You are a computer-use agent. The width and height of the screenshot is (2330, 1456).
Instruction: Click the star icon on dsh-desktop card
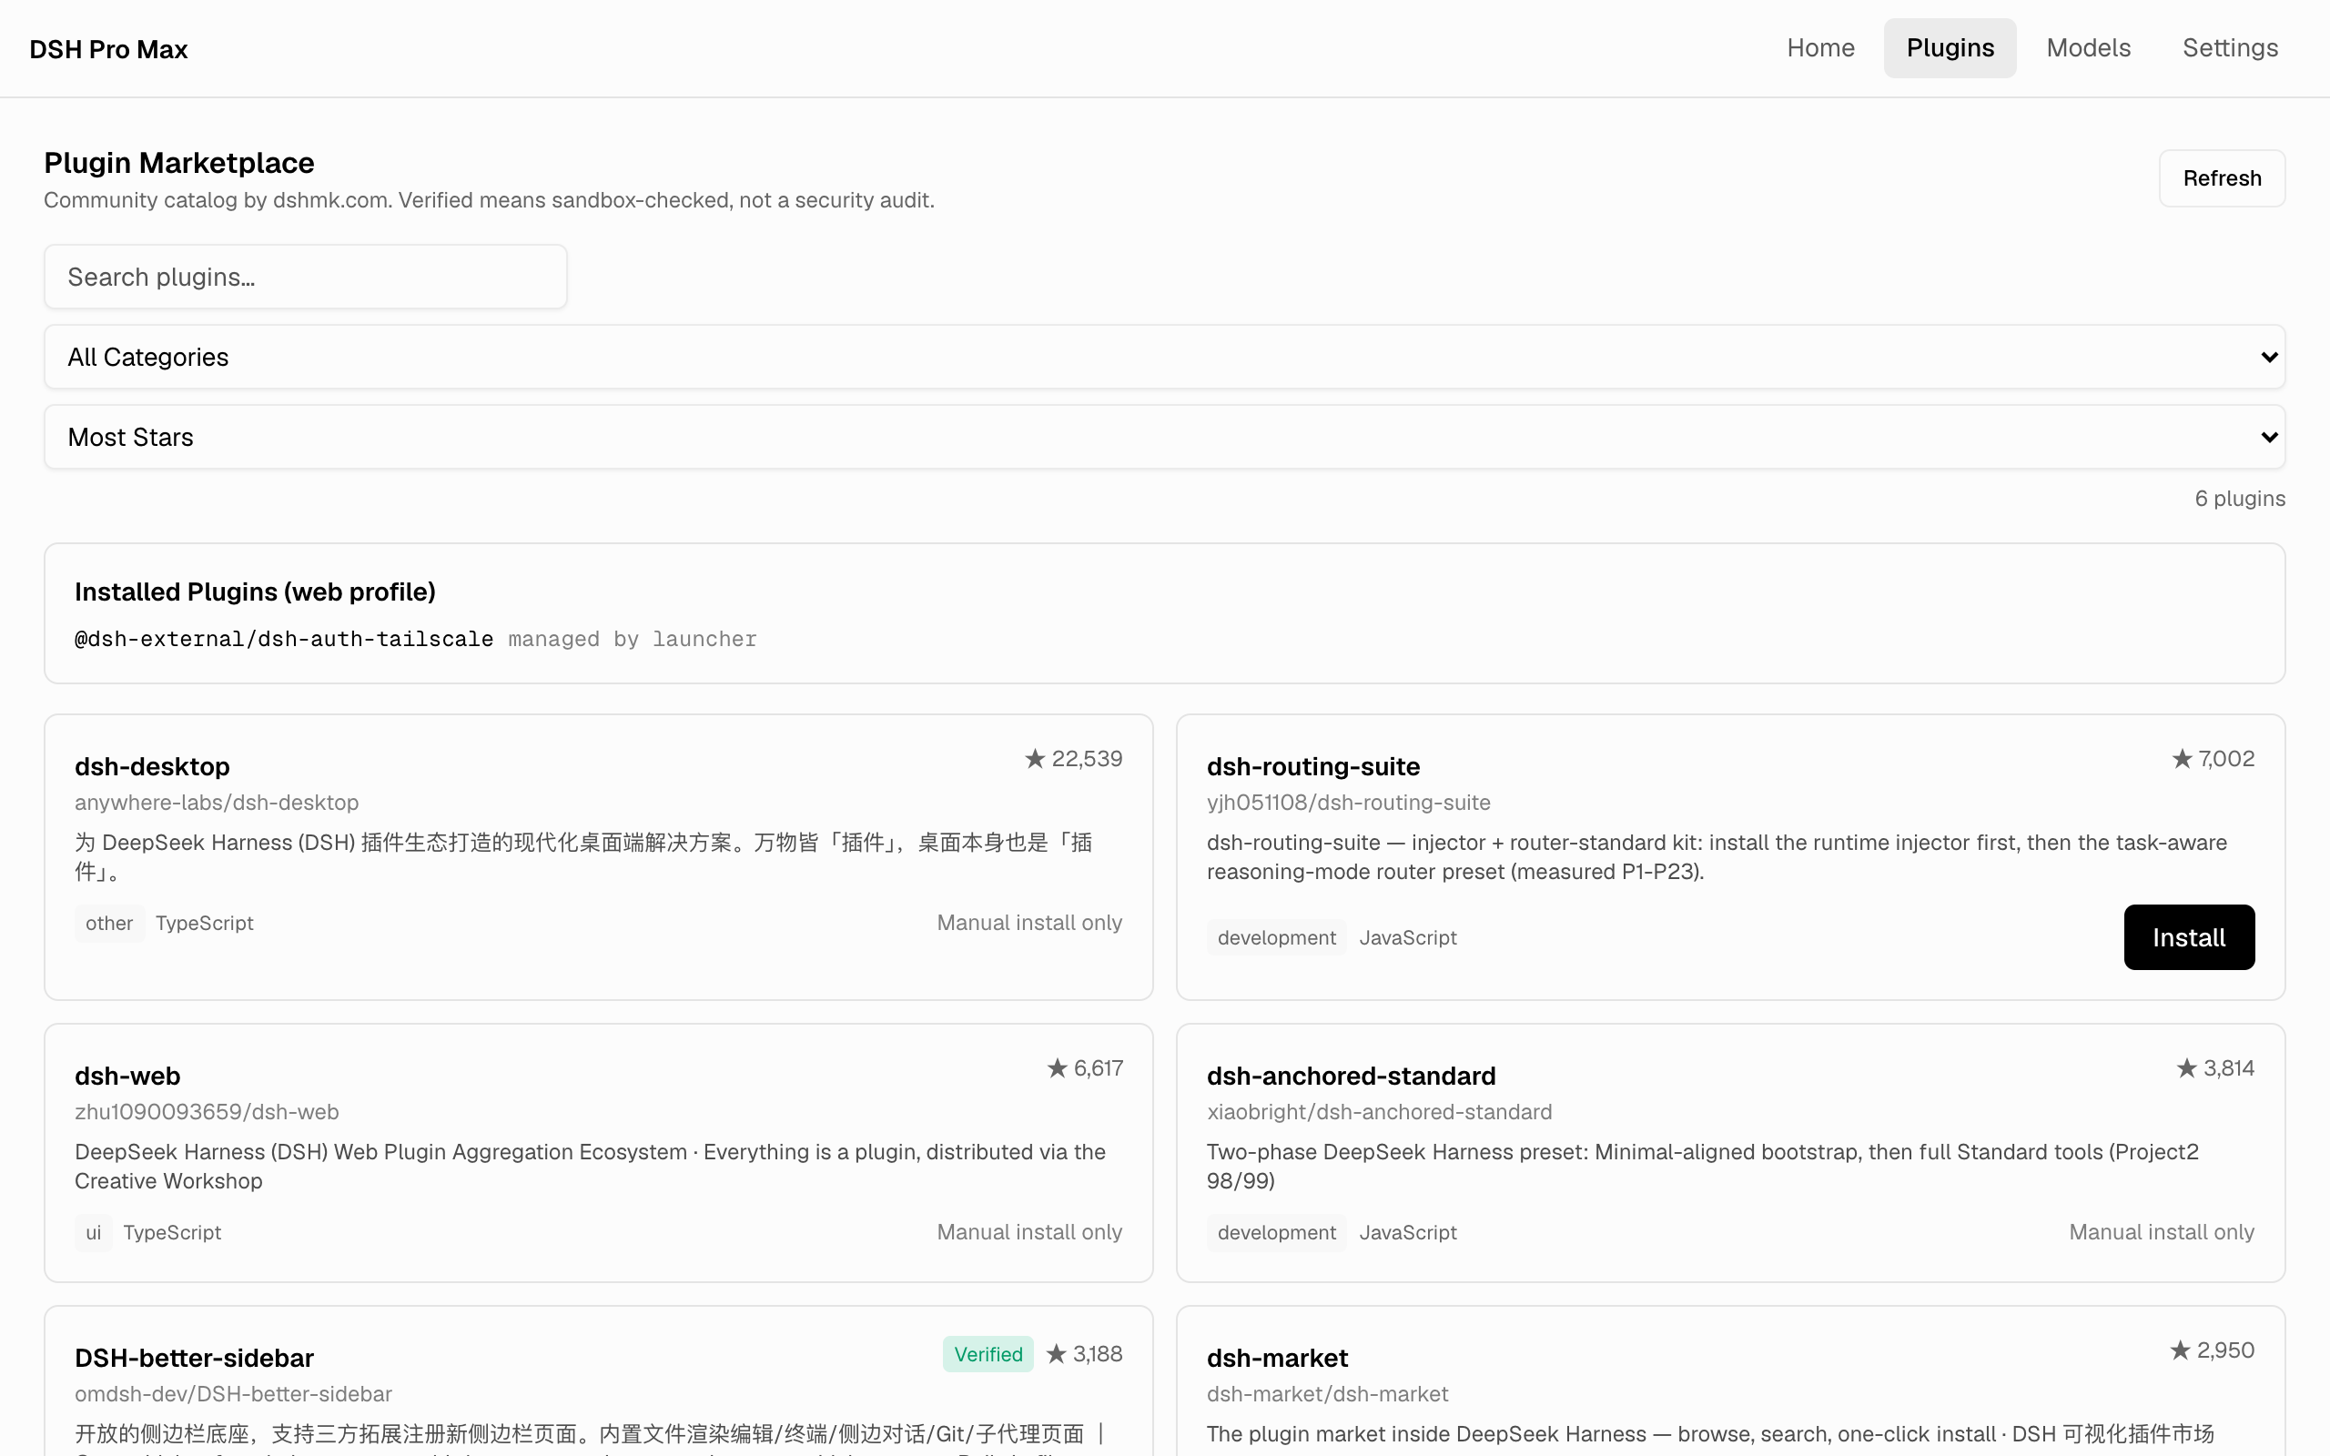tap(1035, 759)
